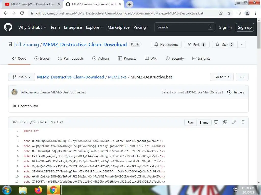
Task: Click the Blame button
Action: tap(204, 122)
